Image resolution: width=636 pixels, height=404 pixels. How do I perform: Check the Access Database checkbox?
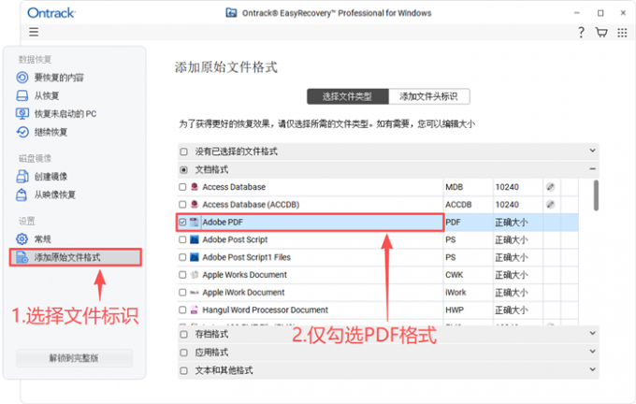[x=182, y=187]
